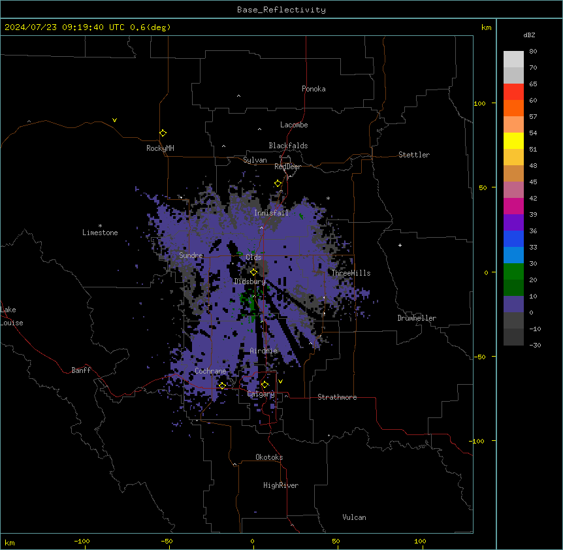563x550 pixels.
Task: Click the Airdrie city label
Action: (x=263, y=351)
